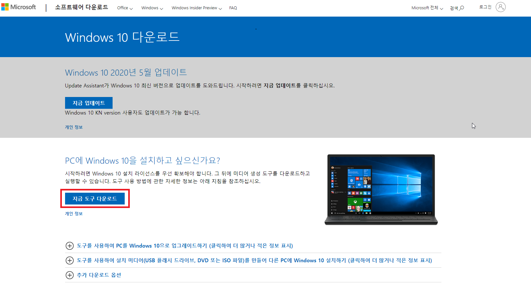Viewport: 531px width, 290px height.
Task: Open 개인 정보 link under update section
Action: tap(74, 127)
